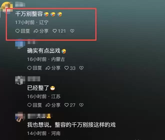Reply to the 千万别整容 comment
The width and height of the screenshot is (165, 140).
click(x=22, y=31)
